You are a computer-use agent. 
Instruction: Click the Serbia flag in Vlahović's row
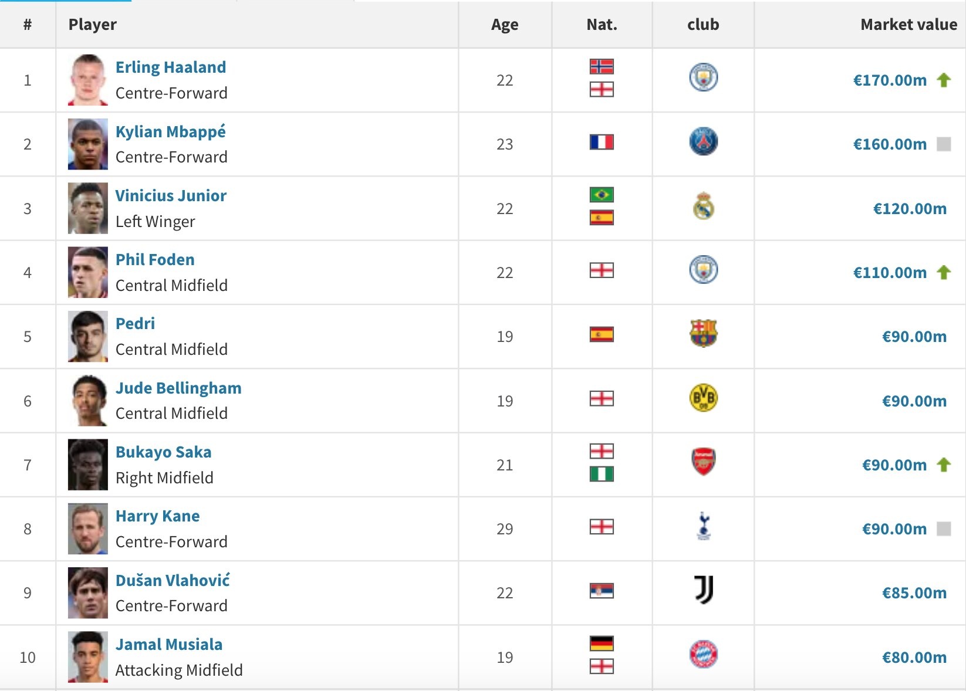click(x=602, y=591)
